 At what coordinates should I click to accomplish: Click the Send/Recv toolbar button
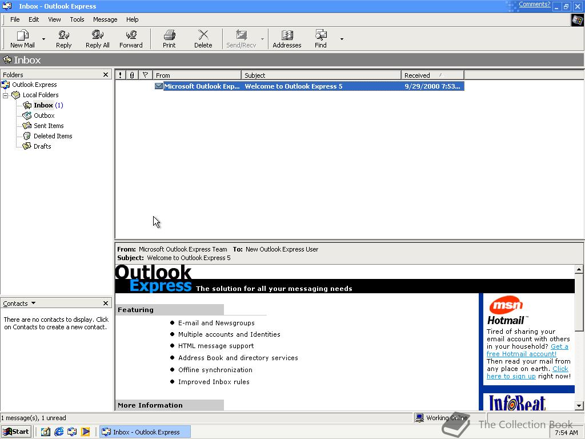pyautogui.click(x=241, y=39)
